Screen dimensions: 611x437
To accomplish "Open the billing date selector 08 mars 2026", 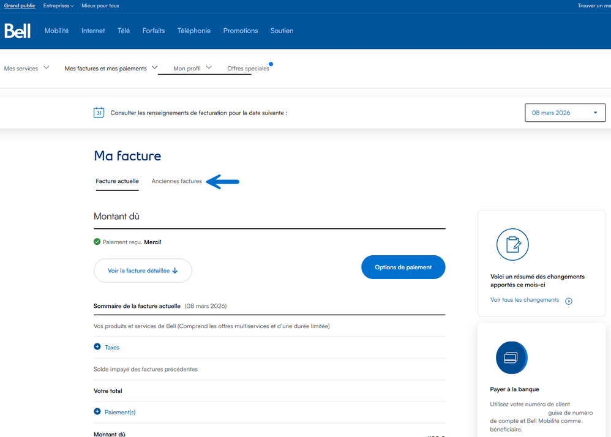I will point(564,113).
